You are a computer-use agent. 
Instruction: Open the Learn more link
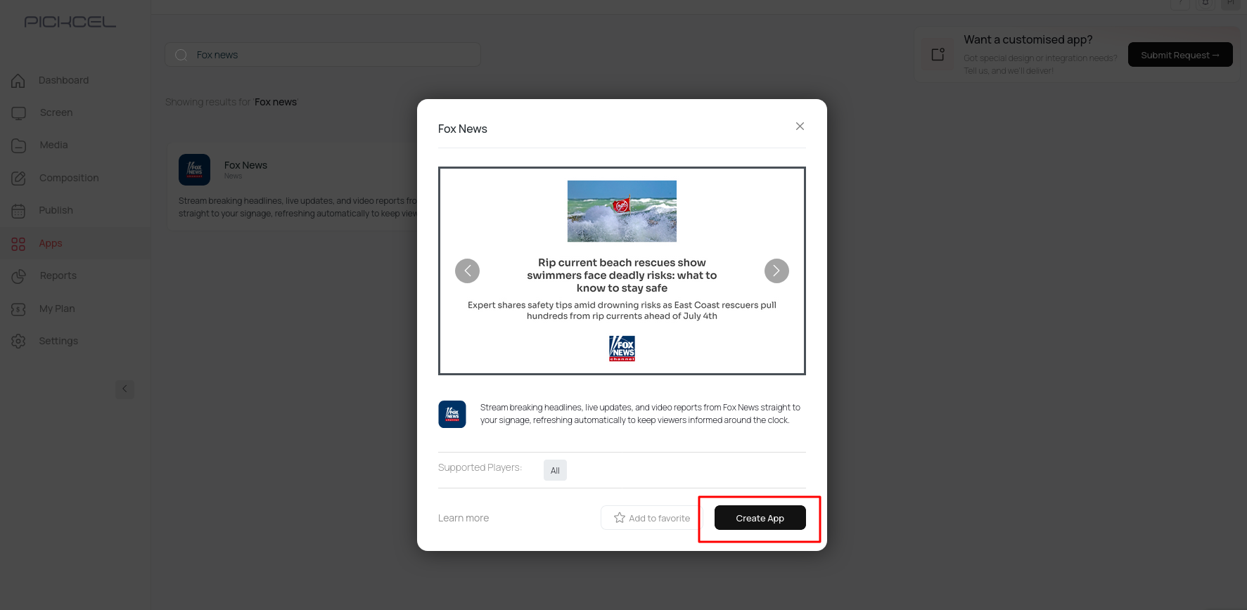click(x=463, y=518)
